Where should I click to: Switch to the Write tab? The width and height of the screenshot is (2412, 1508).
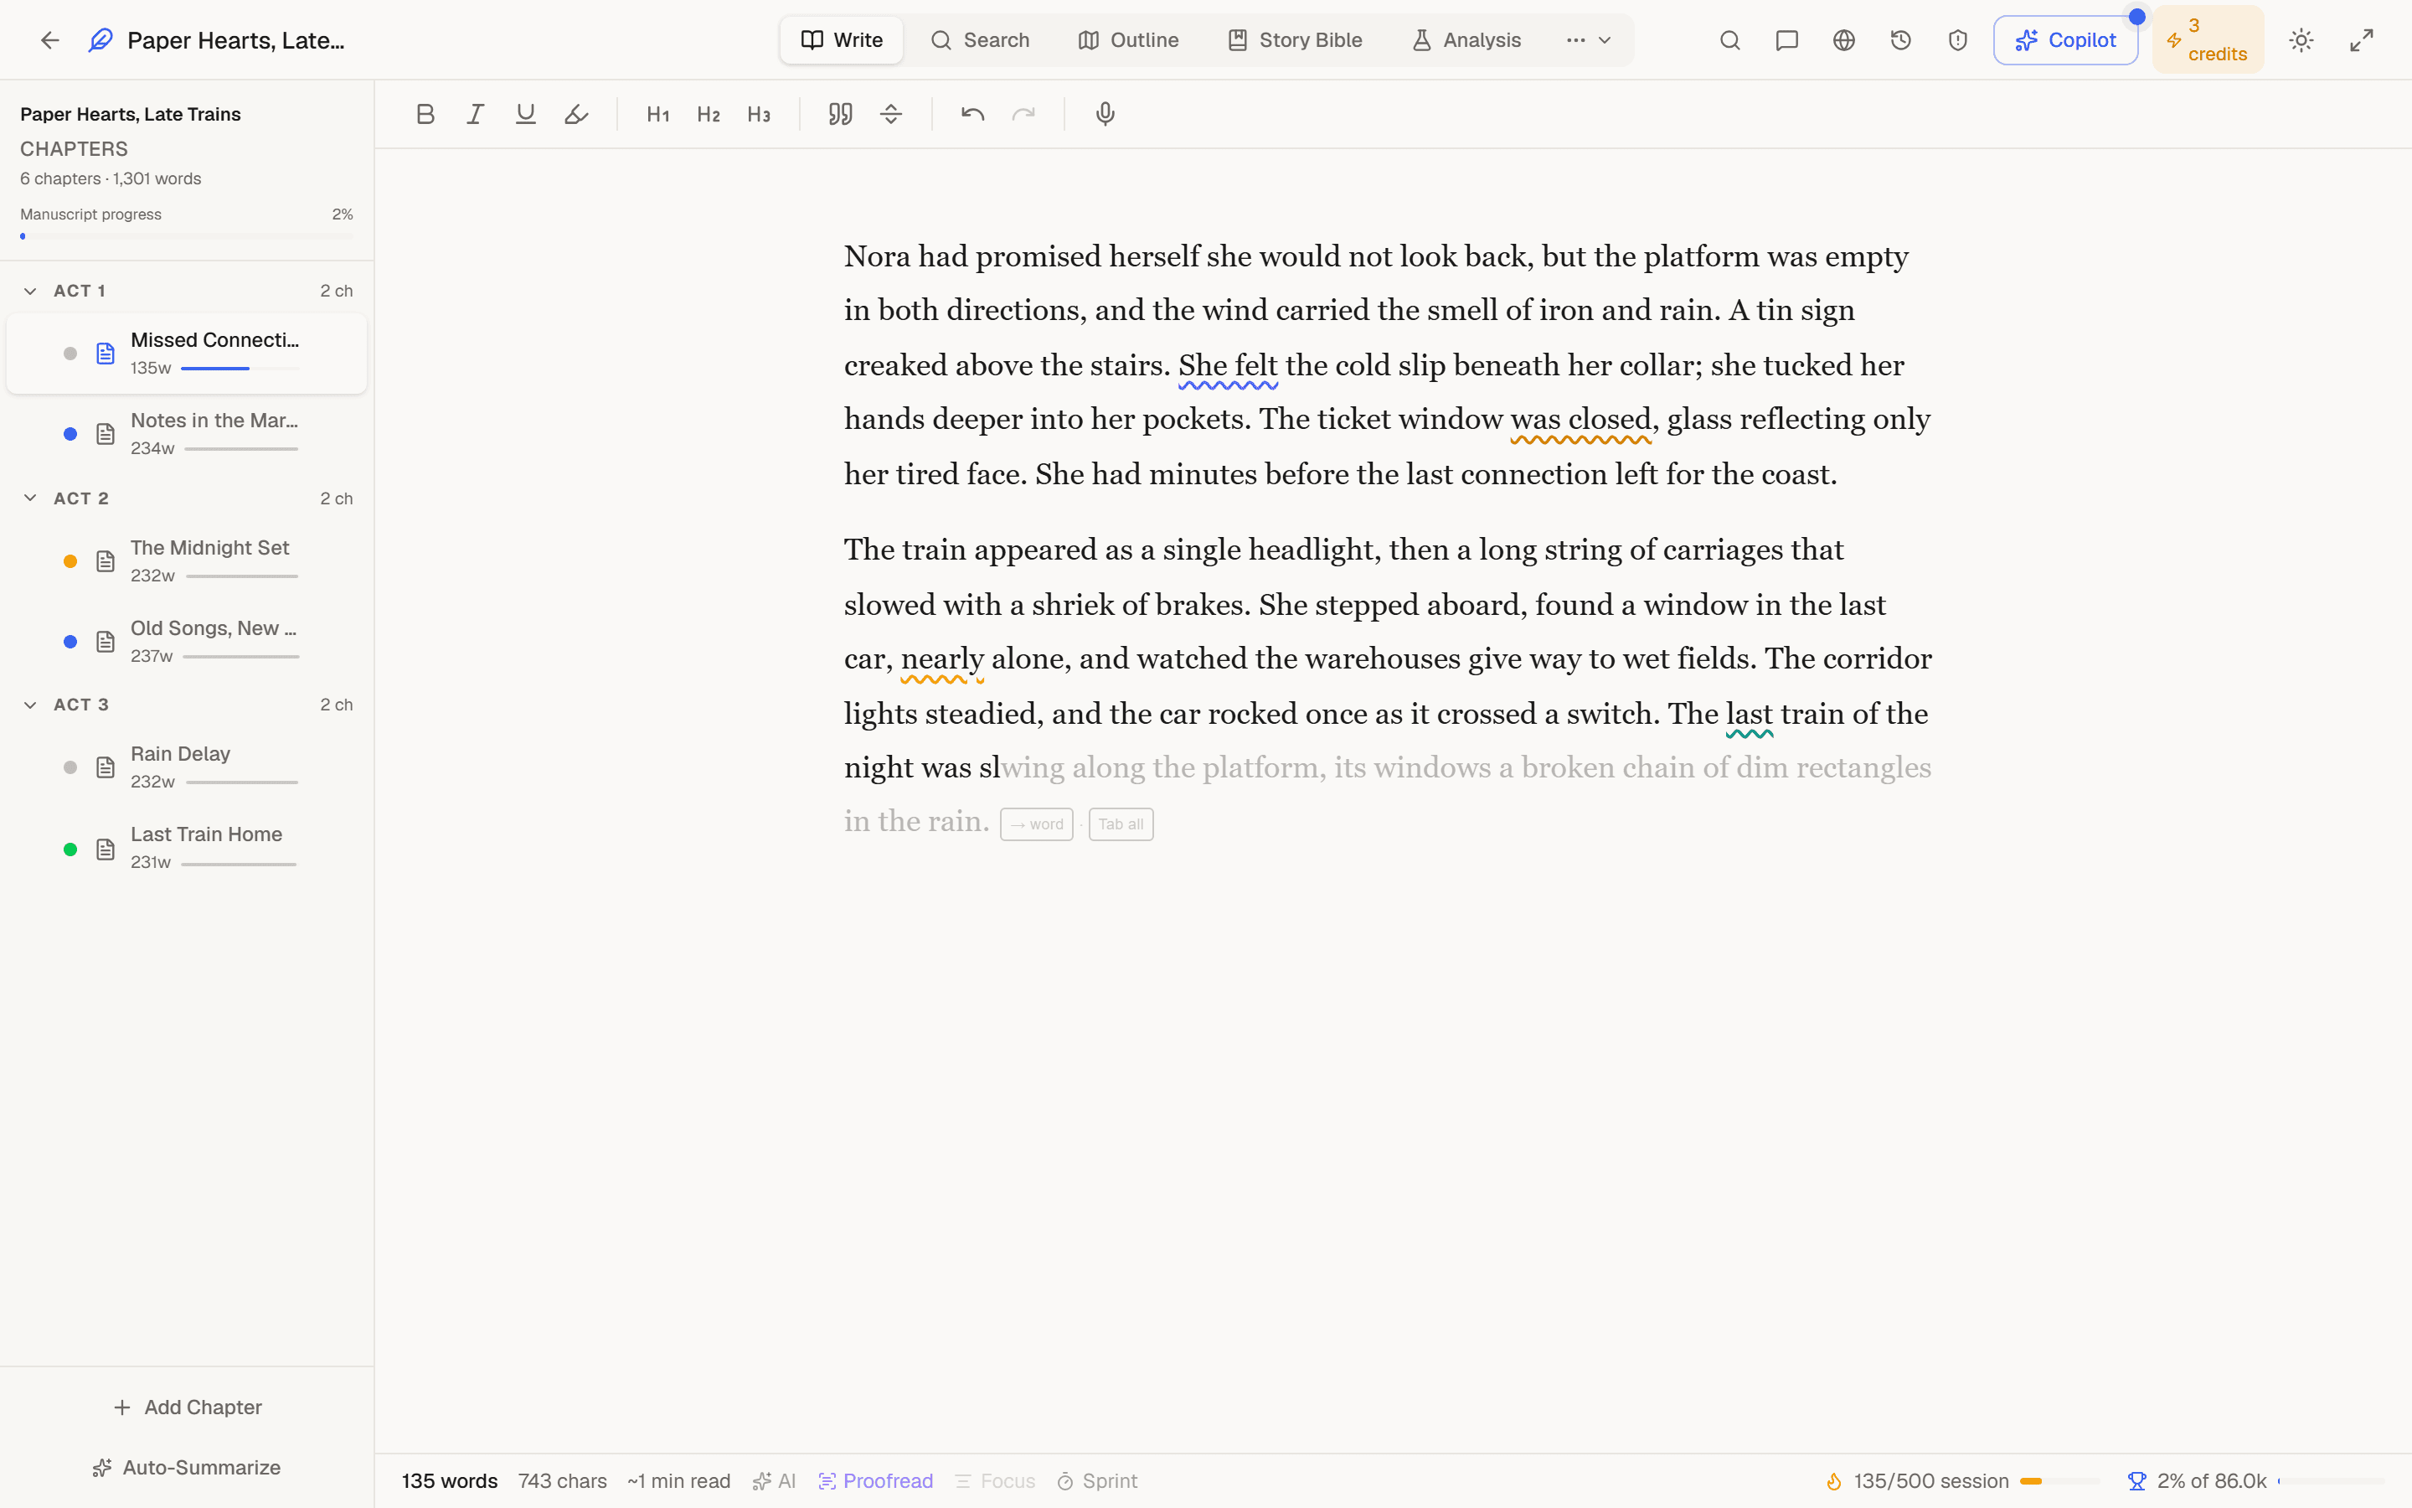click(x=843, y=40)
